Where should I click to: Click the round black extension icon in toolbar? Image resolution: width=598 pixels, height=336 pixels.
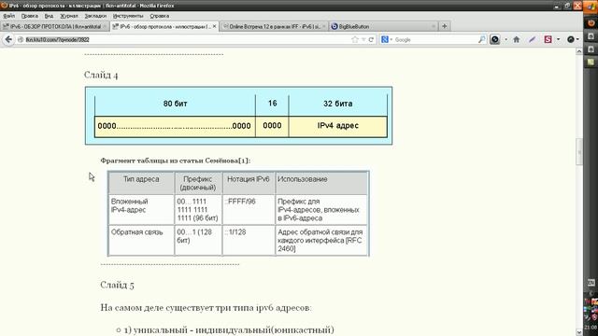tap(494, 39)
